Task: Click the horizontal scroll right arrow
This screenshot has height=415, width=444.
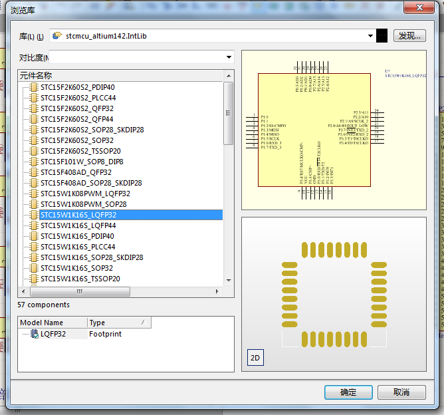Action: 217,291
